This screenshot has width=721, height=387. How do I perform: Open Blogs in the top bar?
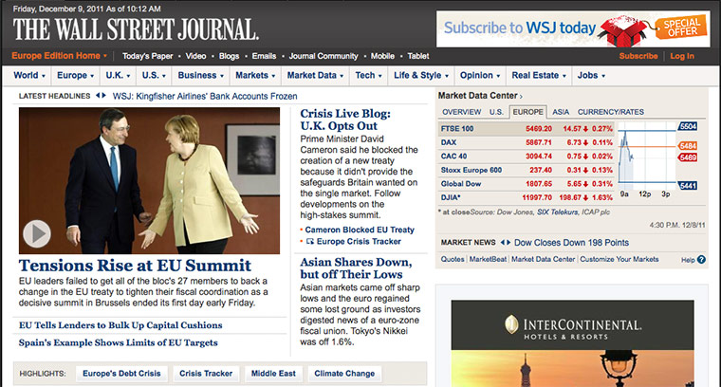pos(229,56)
